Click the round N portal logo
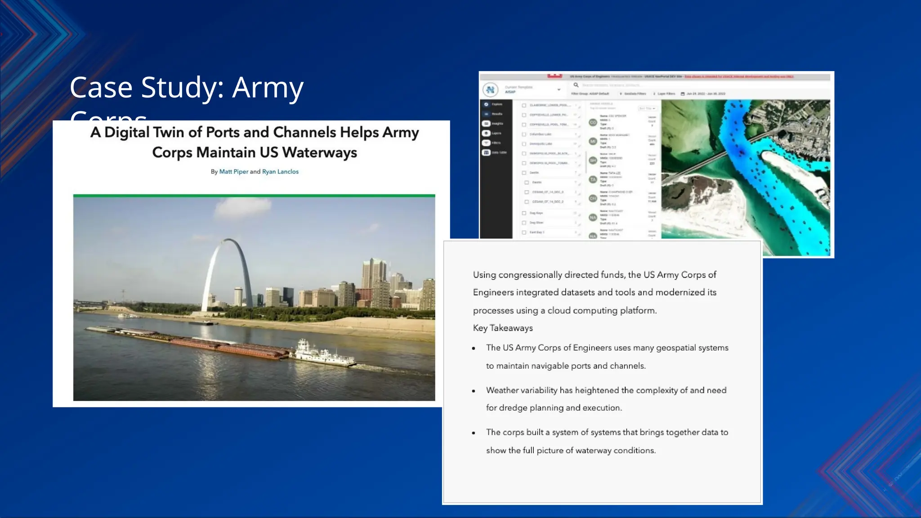 pos(490,90)
